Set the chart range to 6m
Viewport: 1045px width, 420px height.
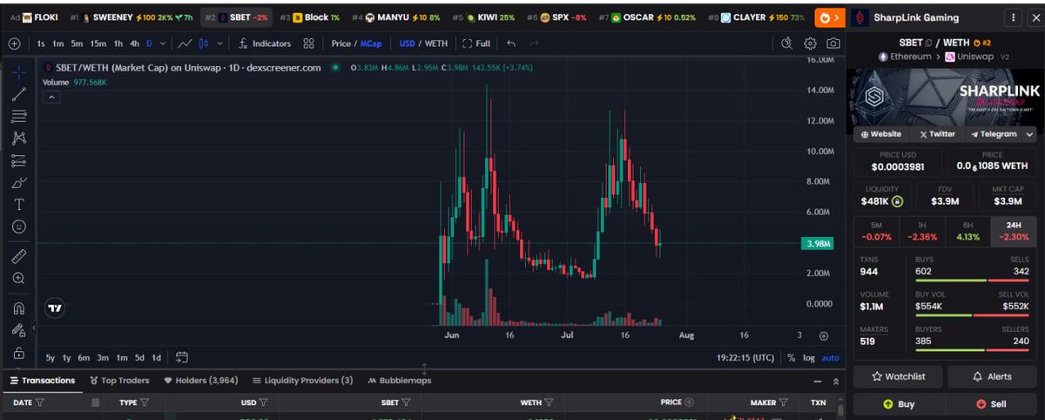[84, 357]
